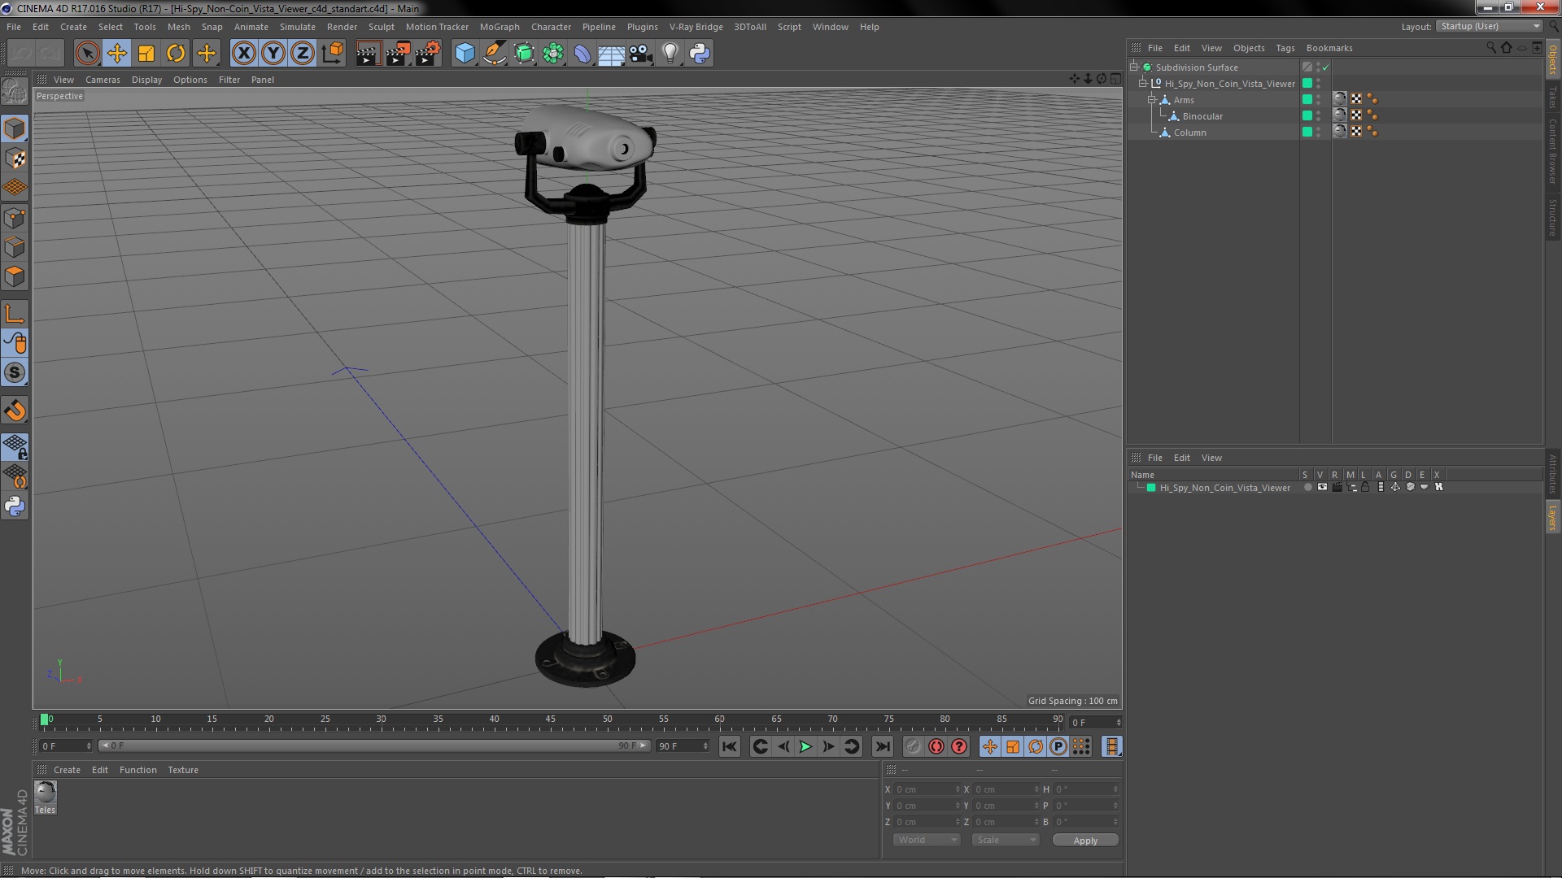Toggle visibility dots for Arms object
The height and width of the screenshot is (878, 1562).
[1319, 100]
